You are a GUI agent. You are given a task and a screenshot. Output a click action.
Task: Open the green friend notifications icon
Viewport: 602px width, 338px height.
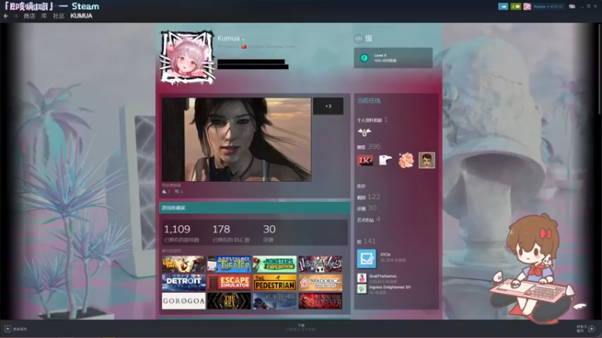coord(515,7)
